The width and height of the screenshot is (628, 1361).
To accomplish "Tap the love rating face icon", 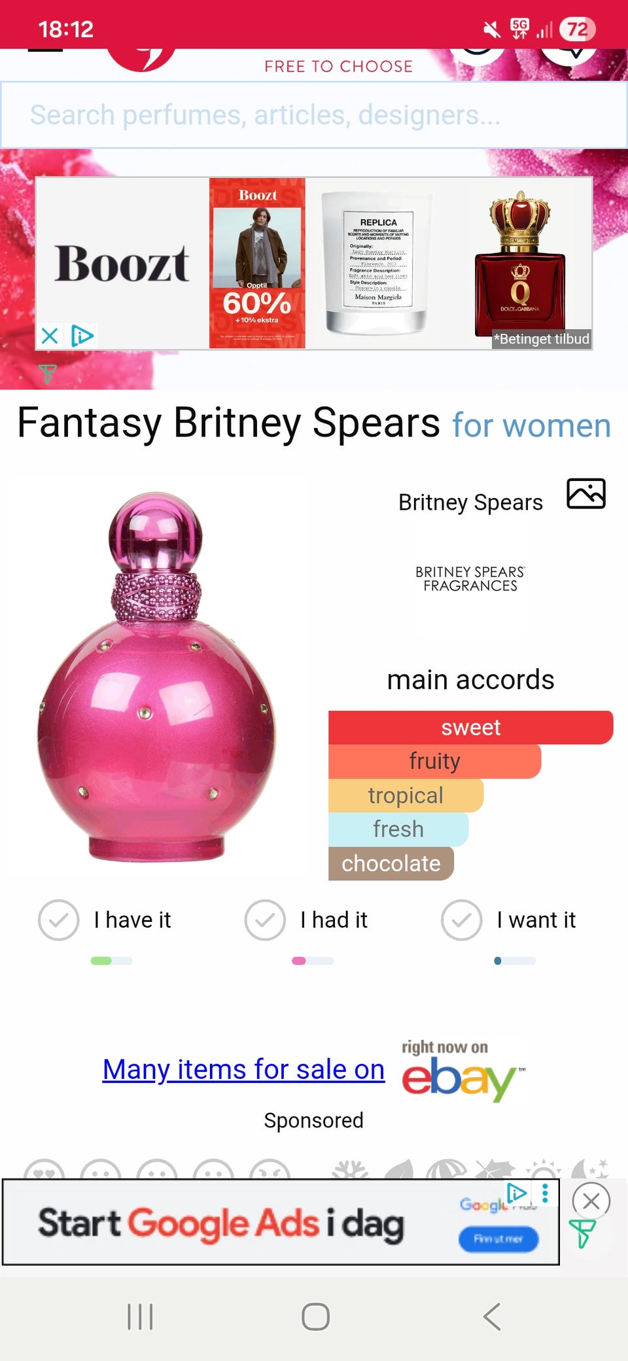I will tap(44, 1170).
